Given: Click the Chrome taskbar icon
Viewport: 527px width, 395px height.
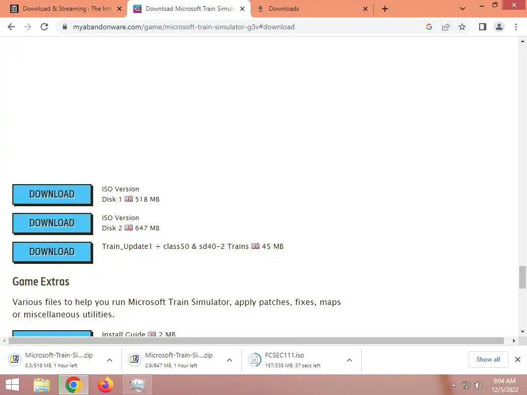Looking at the screenshot, I should (74, 385).
